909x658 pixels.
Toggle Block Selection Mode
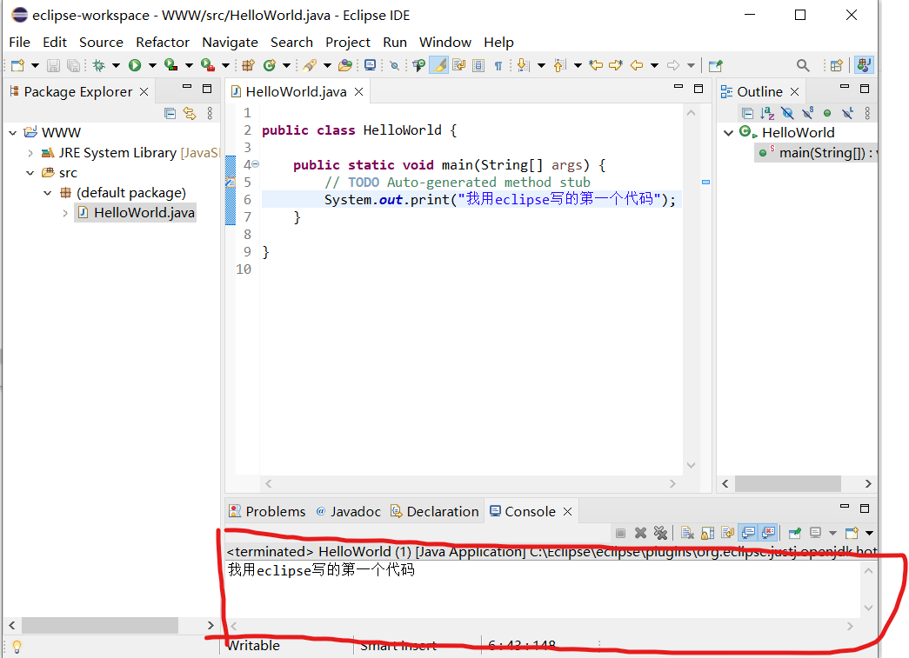(x=478, y=65)
